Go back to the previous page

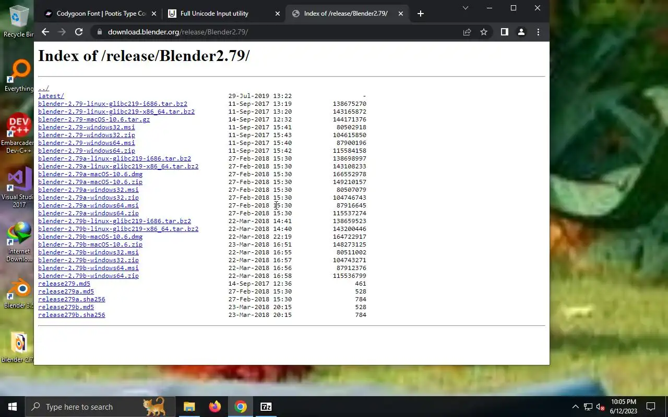coord(45,32)
